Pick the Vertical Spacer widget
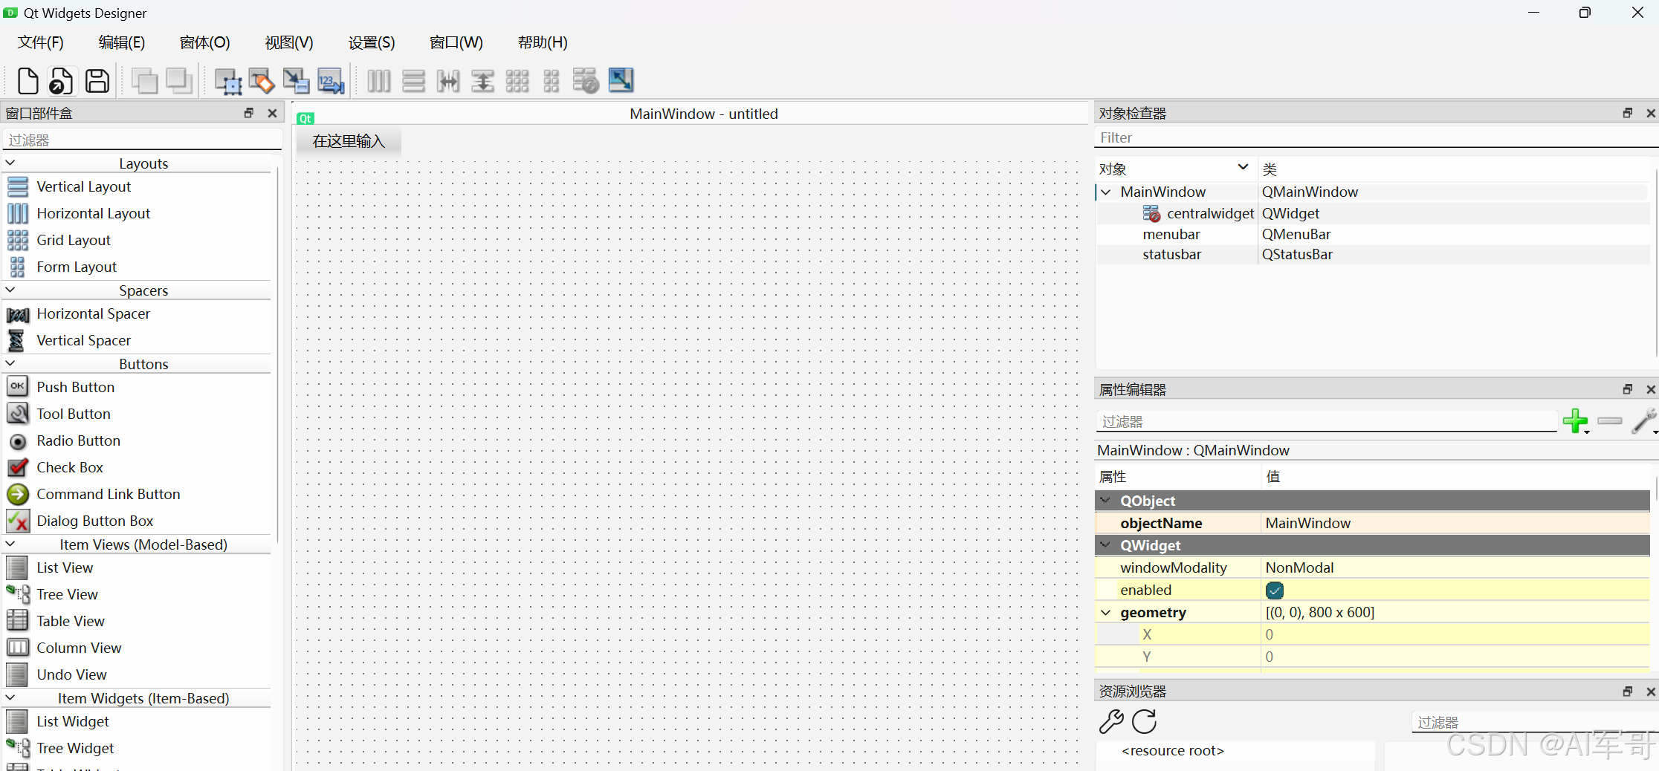Image resolution: width=1659 pixels, height=771 pixels. coord(84,340)
